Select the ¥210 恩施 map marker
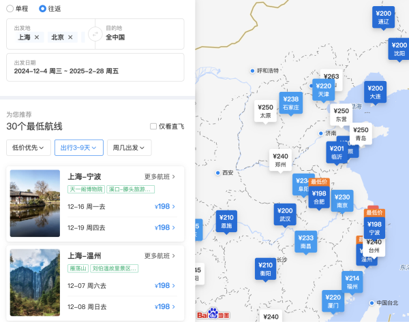 (x=226, y=221)
